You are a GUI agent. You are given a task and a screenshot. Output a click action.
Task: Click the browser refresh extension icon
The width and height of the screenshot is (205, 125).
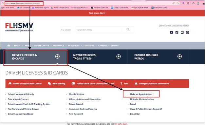click(x=188, y=3)
